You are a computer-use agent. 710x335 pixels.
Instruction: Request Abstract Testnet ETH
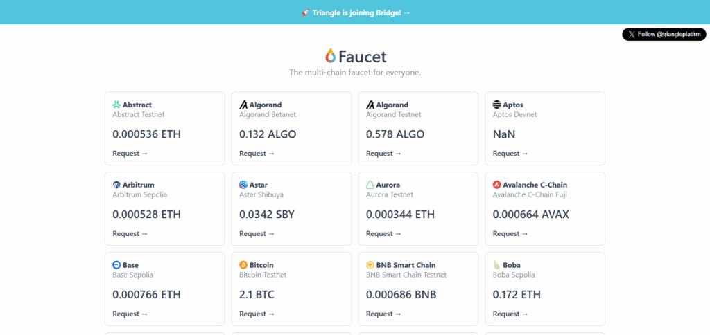[x=130, y=153]
